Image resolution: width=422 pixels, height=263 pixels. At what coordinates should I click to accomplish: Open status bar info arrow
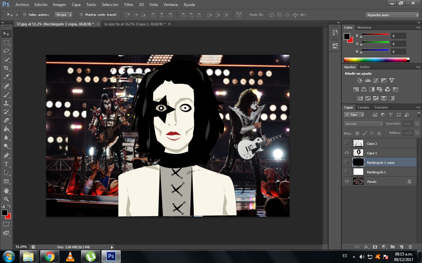pos(112,247)
